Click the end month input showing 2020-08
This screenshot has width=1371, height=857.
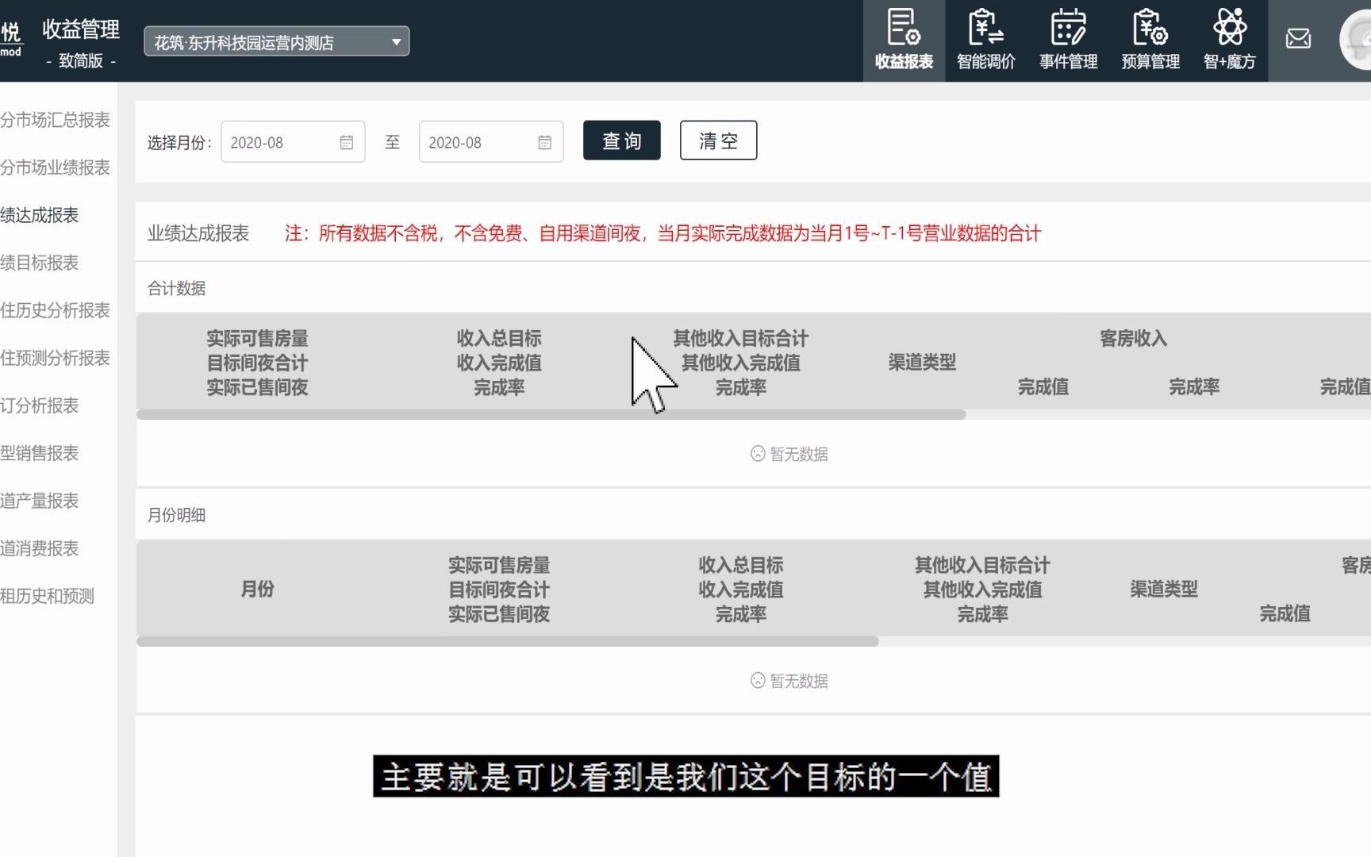(491, 142)
